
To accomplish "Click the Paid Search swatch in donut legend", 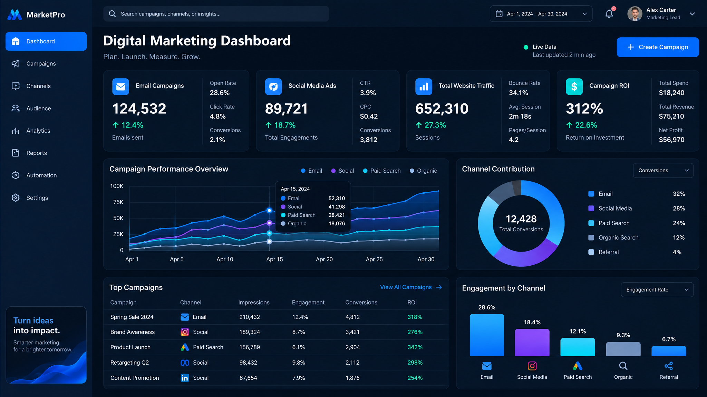I will coord(591,223).
